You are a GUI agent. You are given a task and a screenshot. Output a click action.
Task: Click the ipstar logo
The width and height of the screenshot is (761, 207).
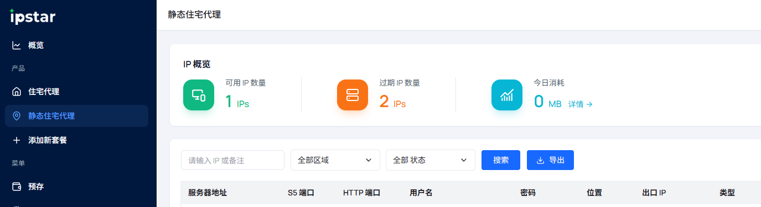33,17
